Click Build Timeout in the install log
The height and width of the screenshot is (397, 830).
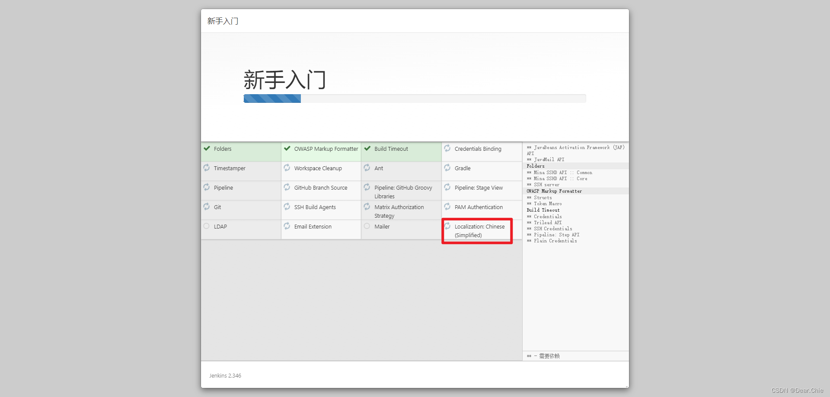point(543,210)
